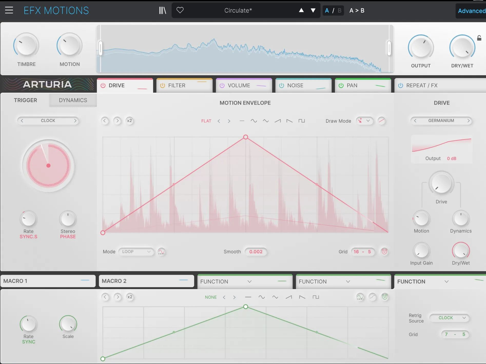The height and width of the screenshot is (364, 486).
Task: Disable the PAN effect power switch
Action: [341, 85]
